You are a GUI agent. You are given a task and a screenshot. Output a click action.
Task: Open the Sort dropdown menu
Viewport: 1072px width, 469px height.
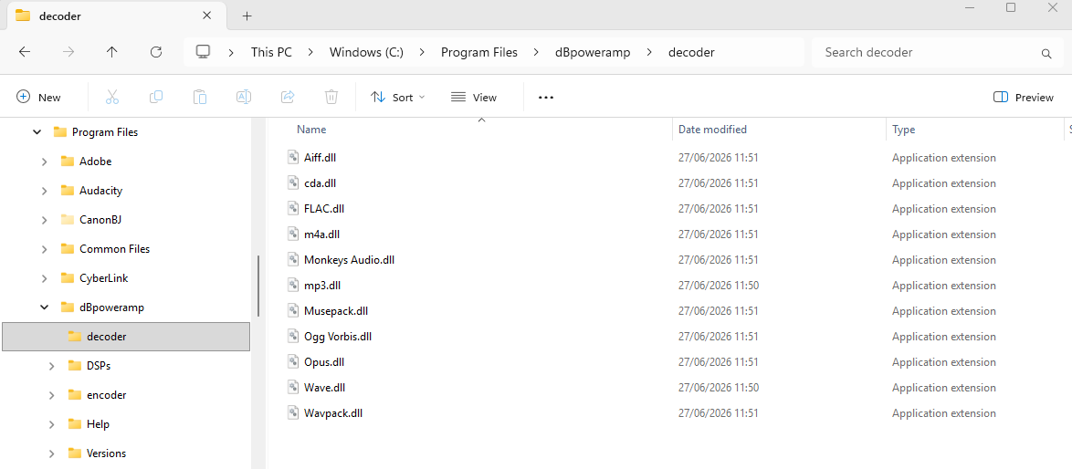[398, 98]
